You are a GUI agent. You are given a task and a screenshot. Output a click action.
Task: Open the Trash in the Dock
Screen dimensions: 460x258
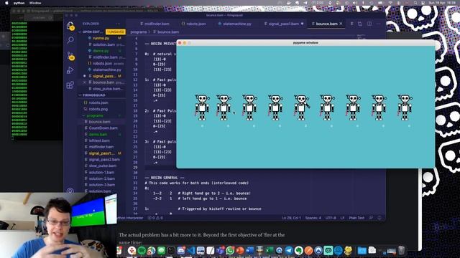pyautogui.click(x=401, y=250)
